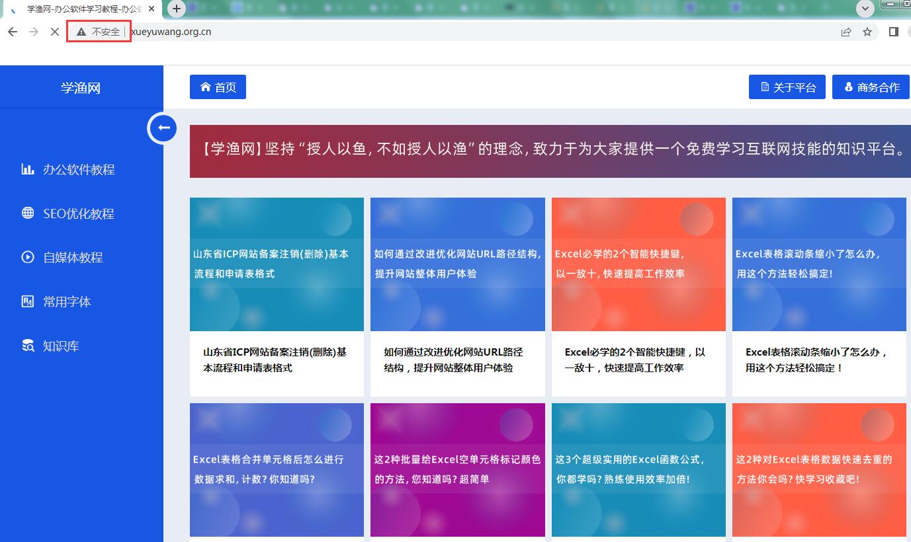Open 知识库 in the sidebar
The height and width of the screenshot is (542, 911).
point(61,346)
